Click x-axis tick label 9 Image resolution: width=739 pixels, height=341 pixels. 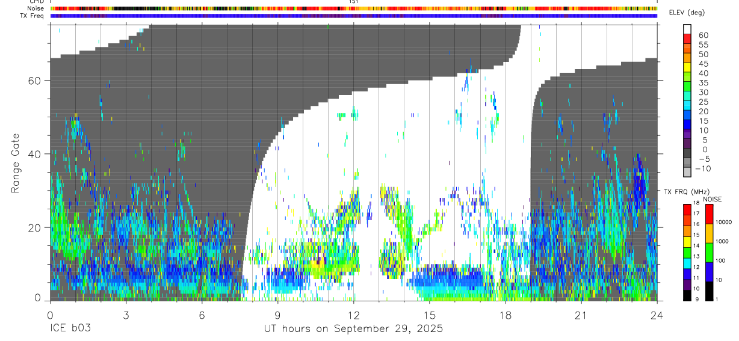(277, 315)
